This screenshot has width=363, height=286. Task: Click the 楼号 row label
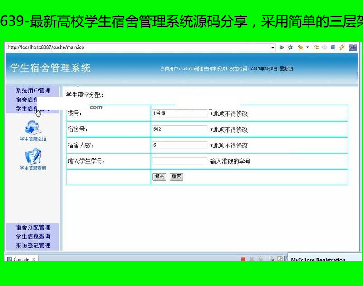point(74,113)
